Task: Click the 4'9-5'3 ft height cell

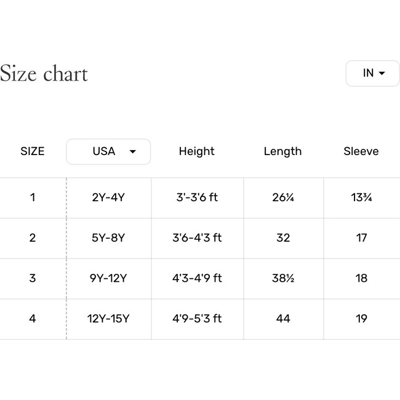Action: coord(197,318)
